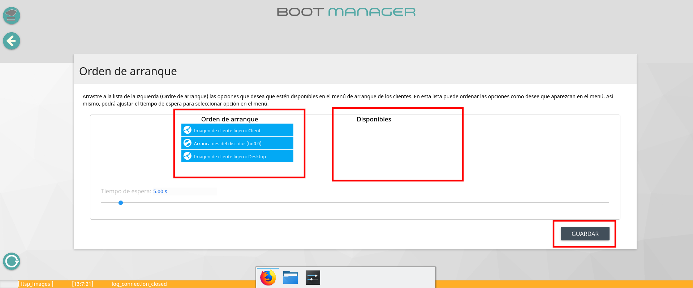Click the BOOT MANAGER title logo
Screen dimensions: 693x288
(x=346, y=12)
